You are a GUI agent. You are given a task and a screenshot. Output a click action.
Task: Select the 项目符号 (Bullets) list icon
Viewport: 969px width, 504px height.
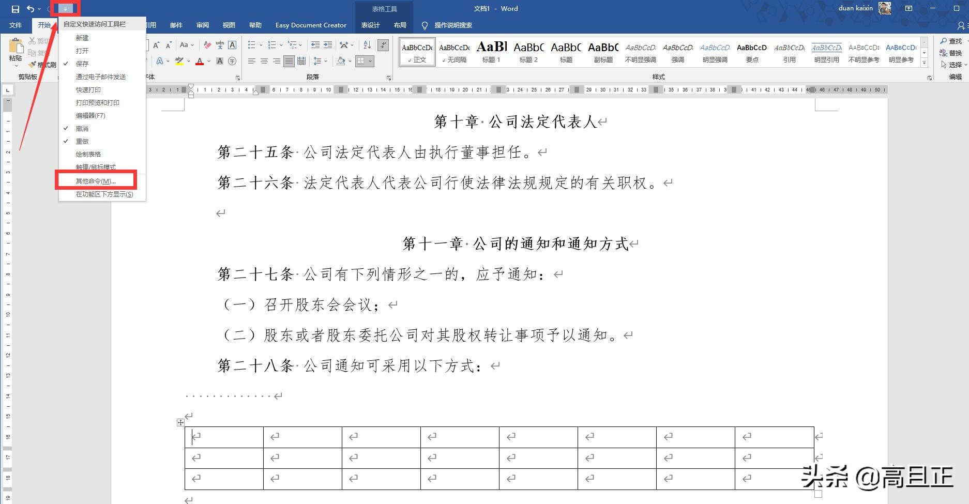(x=252, y=45)
